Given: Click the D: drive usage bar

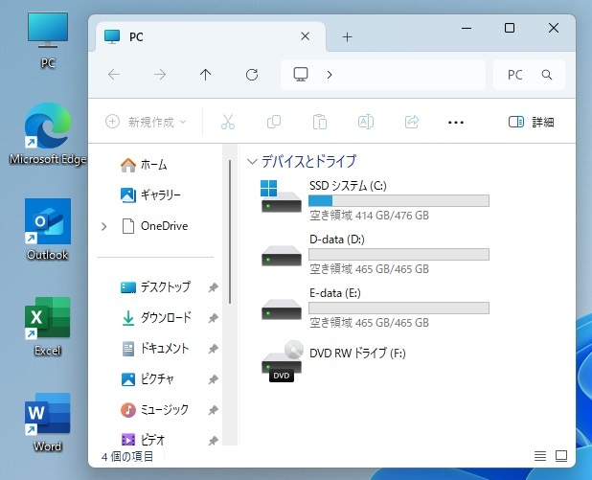Looking at the screenshot, I should click(x=398, y=254).
